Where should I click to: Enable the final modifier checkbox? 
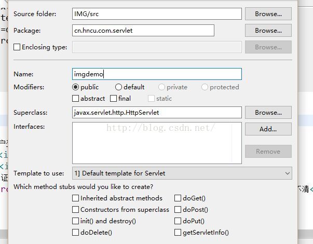tap(113, 99)
